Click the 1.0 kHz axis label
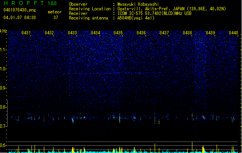The image size is (242, 153). [3, 69]
